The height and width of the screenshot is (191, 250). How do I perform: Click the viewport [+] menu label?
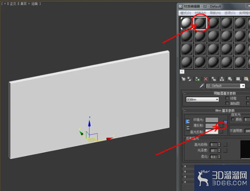pos(5,4)
